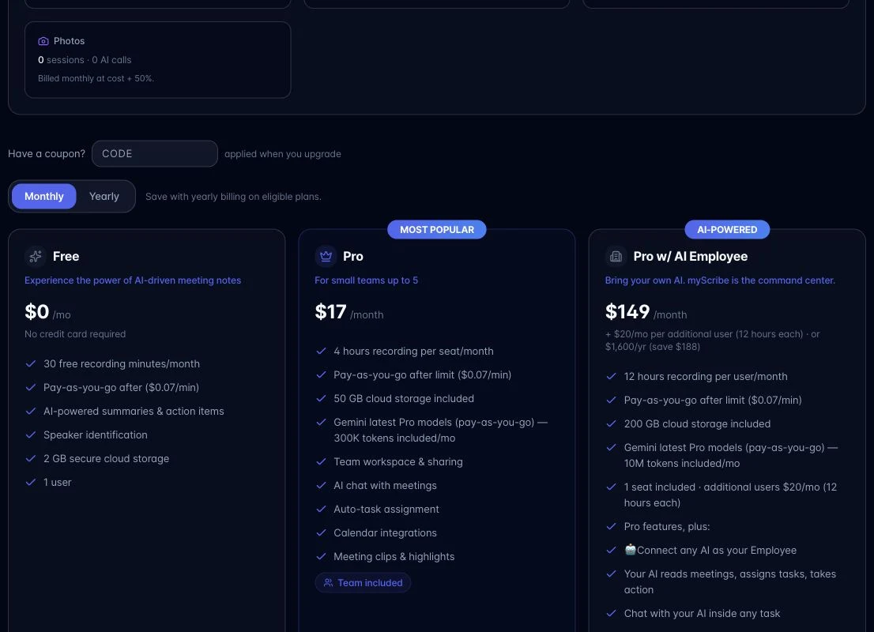Open the Photos usage card

[x=158, y=59]
